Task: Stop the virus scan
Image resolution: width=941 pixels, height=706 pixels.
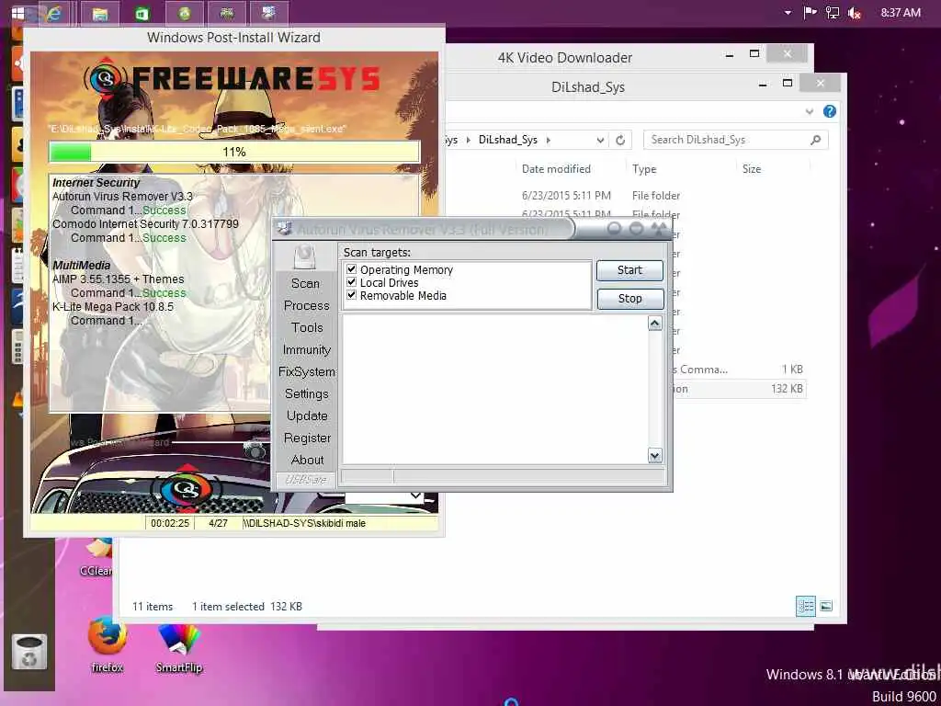Action: (629, 299)
